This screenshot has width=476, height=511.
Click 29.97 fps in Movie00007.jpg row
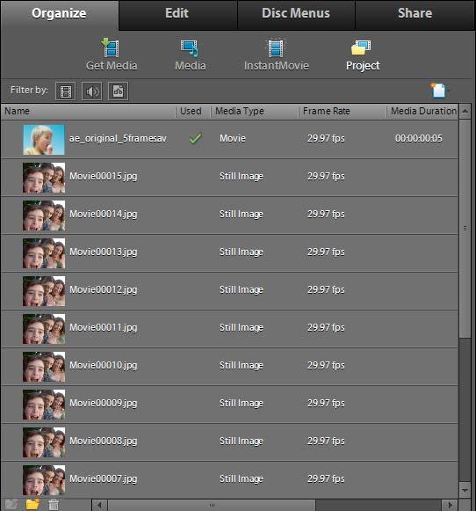click(x=326, y=478)
